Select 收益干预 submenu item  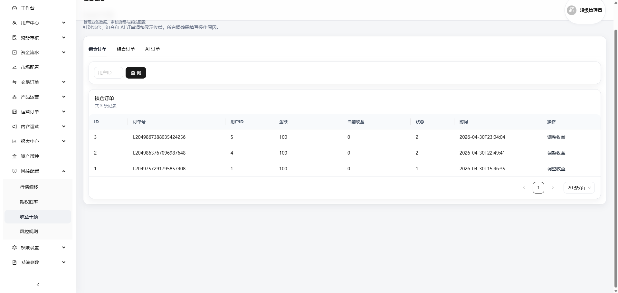38,217
